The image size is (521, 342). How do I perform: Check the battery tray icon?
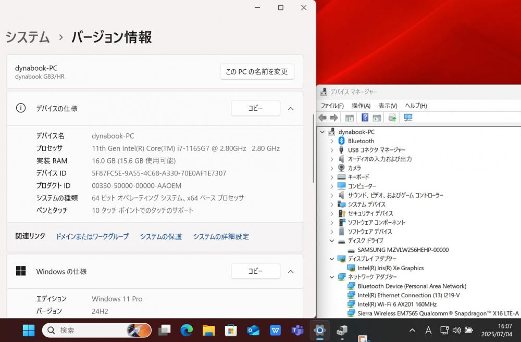(469, 331)
